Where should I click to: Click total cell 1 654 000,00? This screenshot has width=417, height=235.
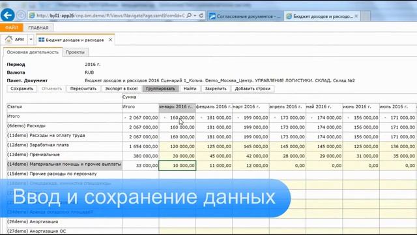point(141,146)
